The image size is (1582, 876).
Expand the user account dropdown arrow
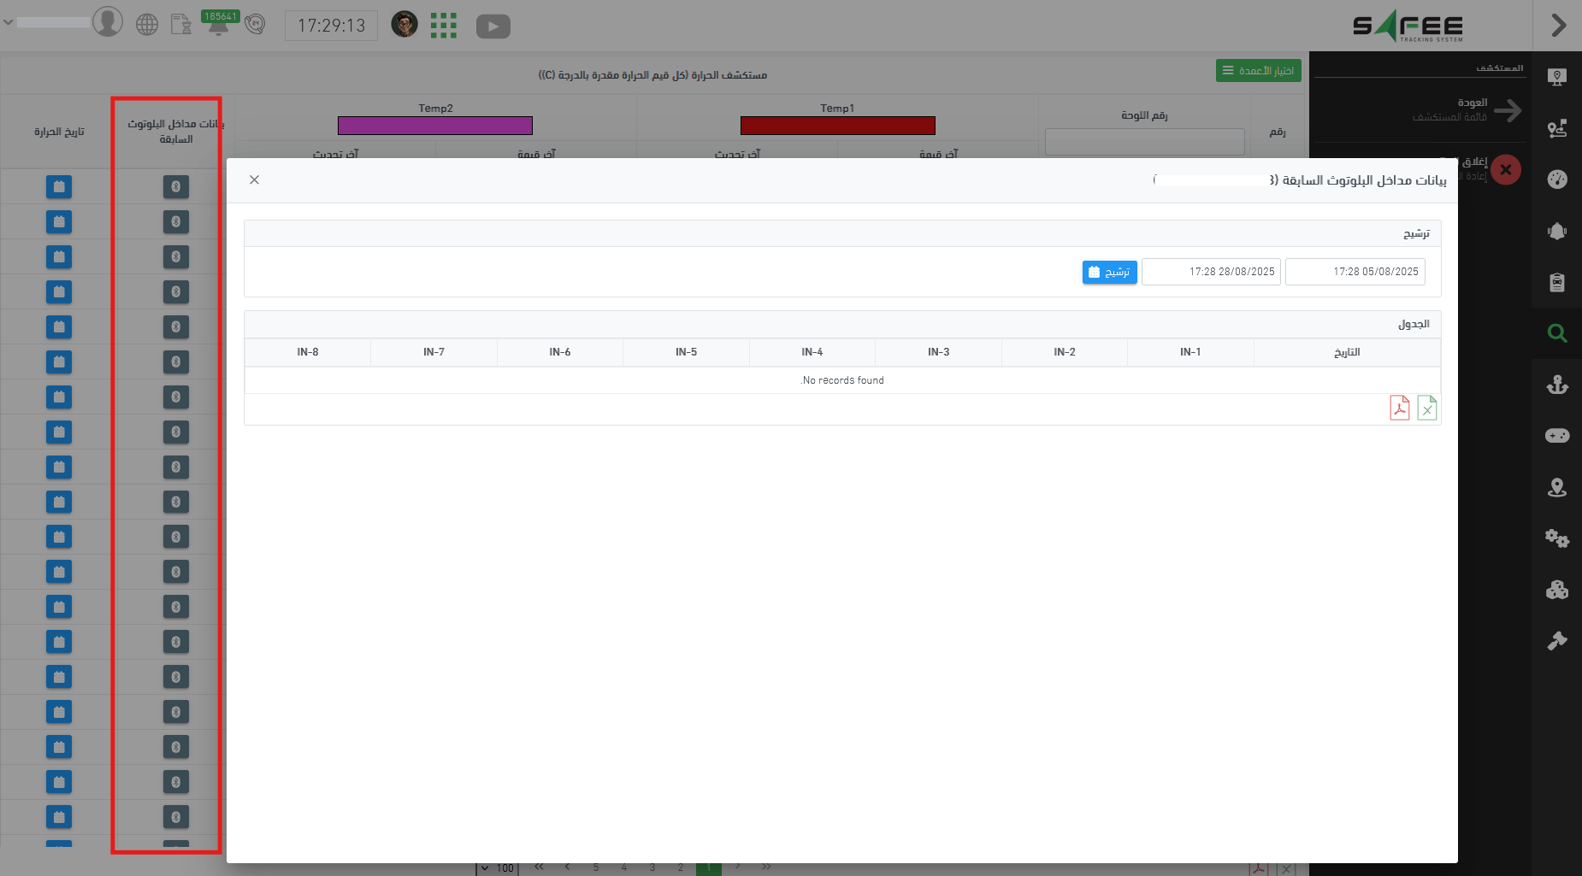coord(9,22)
